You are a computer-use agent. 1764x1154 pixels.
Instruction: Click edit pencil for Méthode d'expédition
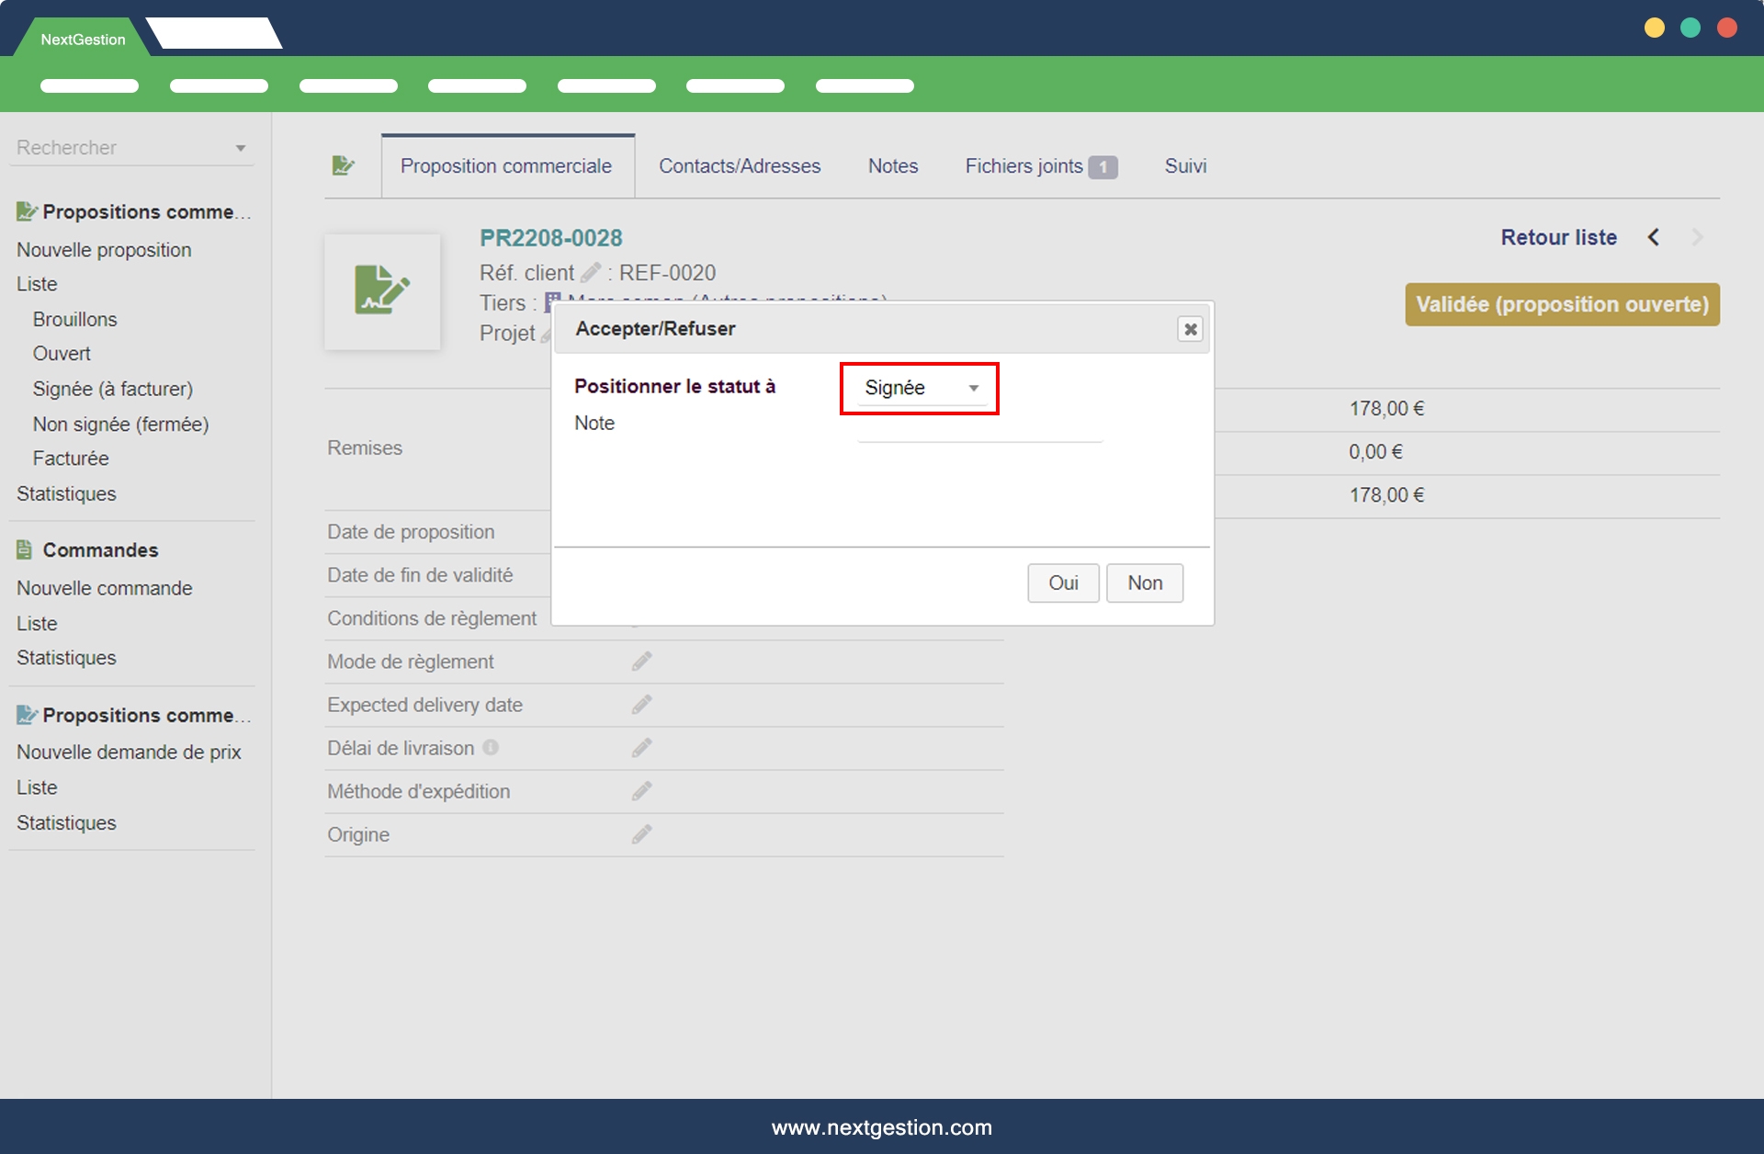tap(641, 791)
